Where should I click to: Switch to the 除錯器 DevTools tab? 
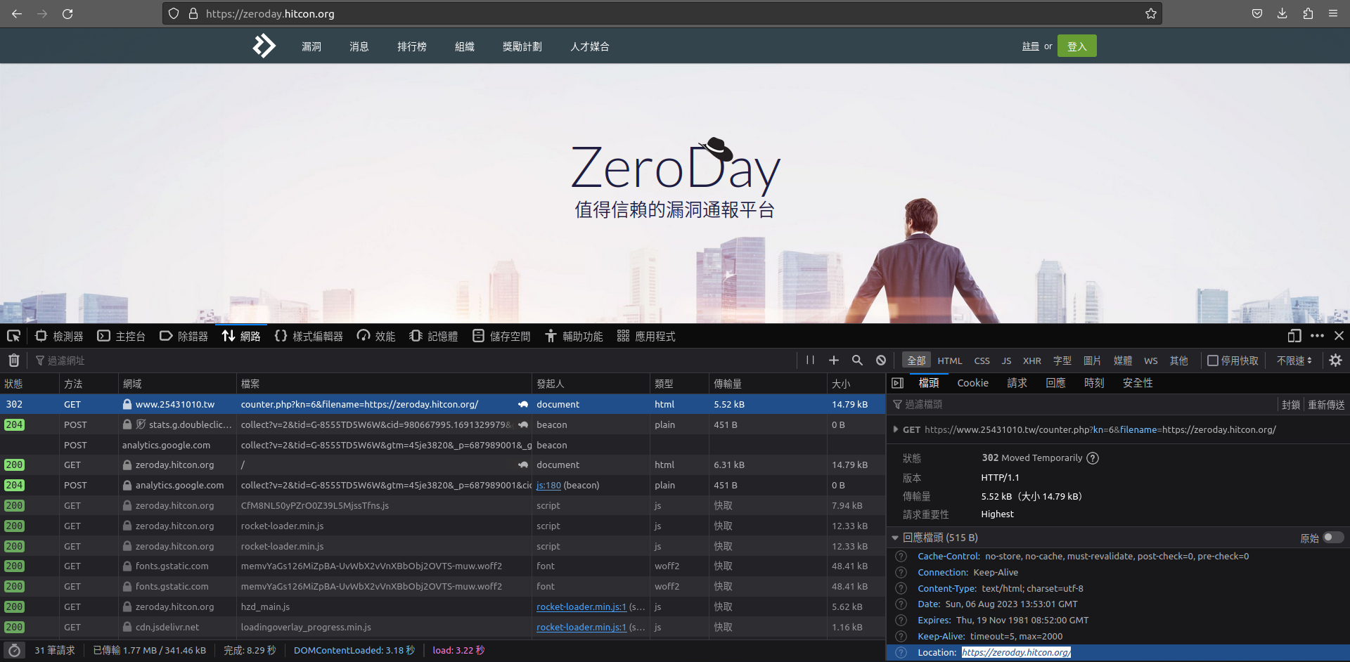pyautogui.click(x=184, y=336)
